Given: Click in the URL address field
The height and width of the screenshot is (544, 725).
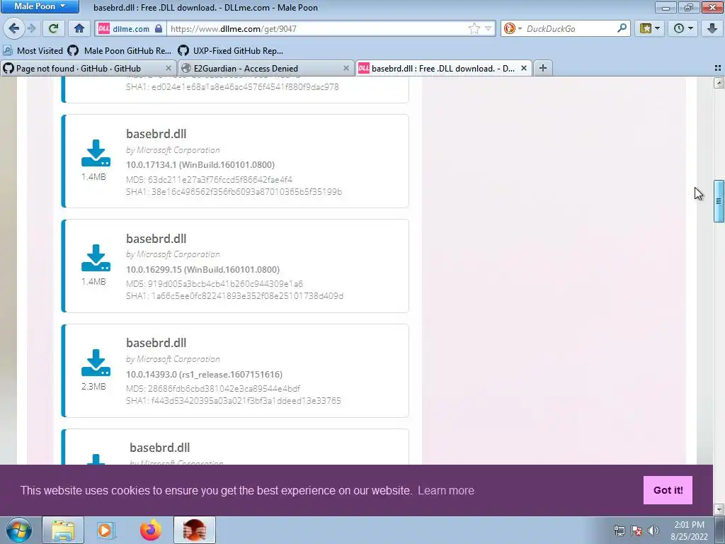Looking at the screenshot, I should point(317,28).
